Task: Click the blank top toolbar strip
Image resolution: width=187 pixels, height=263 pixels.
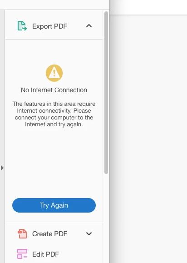Action: pos(54,5)
